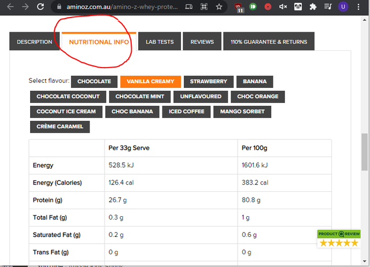
Task: Click the 'Protein (g)' row label
Action: [x=47, y=200]
